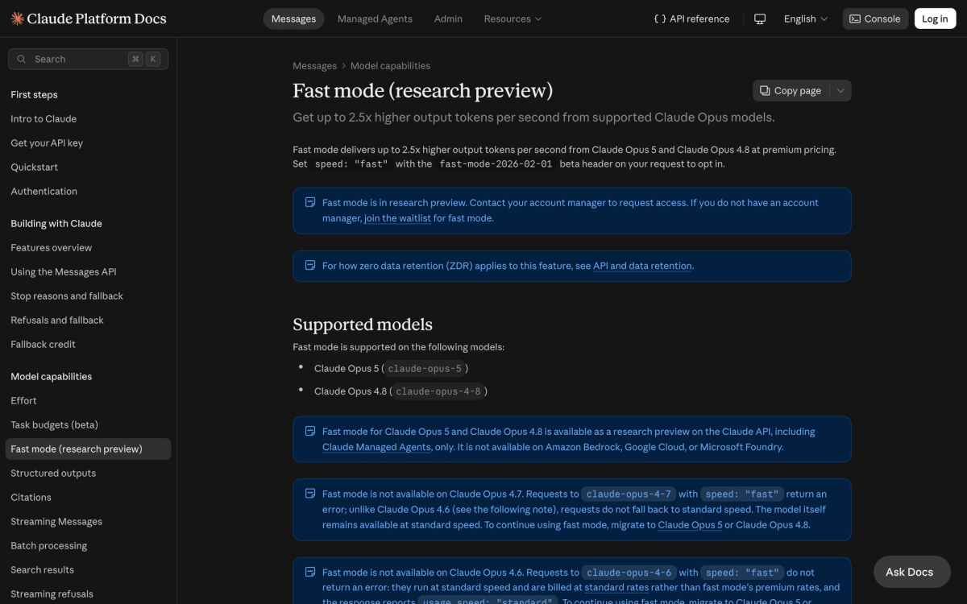This screenshot has width=967, height=604.
Task: Open the standard rates link
Action: pyautogui.click(x=616, y=588)
